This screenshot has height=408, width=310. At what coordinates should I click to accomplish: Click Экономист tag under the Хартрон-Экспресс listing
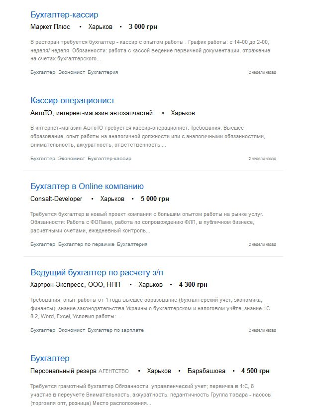72,330
